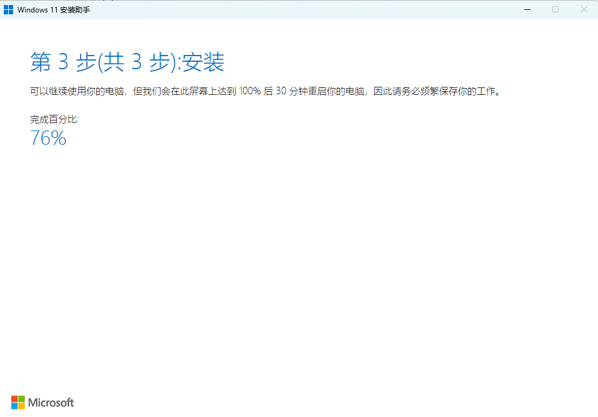Image resolution: width=598 pixels, height=417 pixels.
Task: Minimize the Windows 11 安装助手 window
Action: point(527,9)
